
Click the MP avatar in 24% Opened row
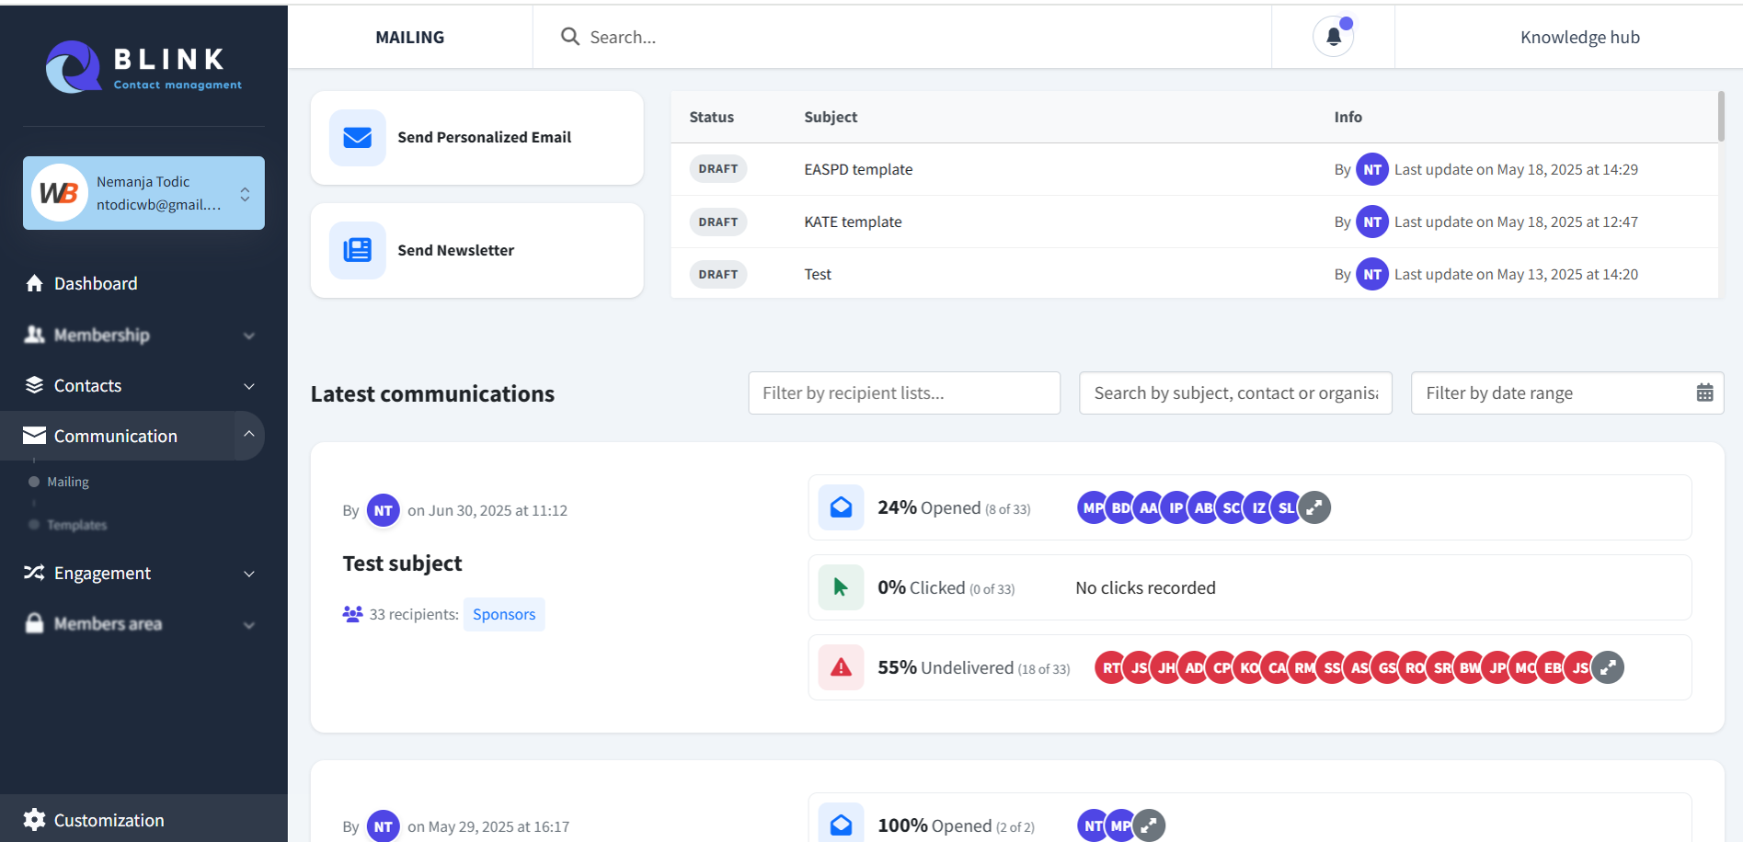click(x=1092, y=507)
